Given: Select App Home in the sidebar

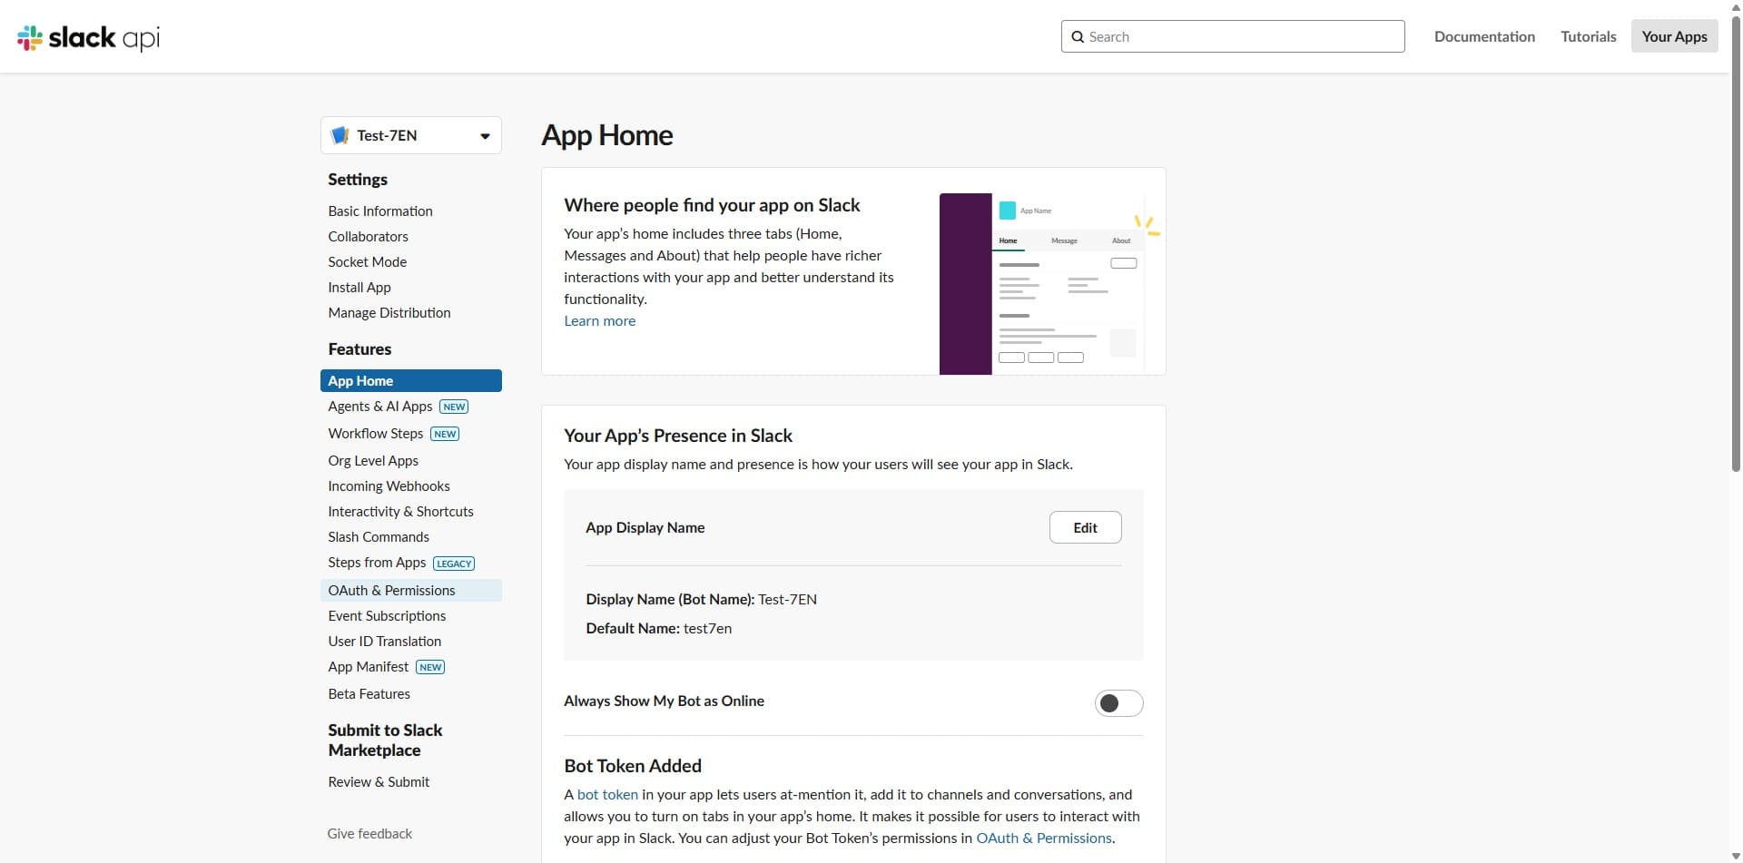Looking at the screenshot, I should 411,381.
